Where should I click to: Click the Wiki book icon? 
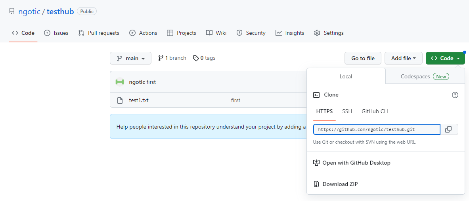pyautogui.click(x=209, y=33)
